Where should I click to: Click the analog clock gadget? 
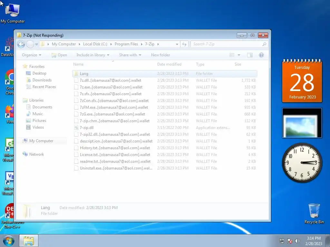click(x=302, y=162)
